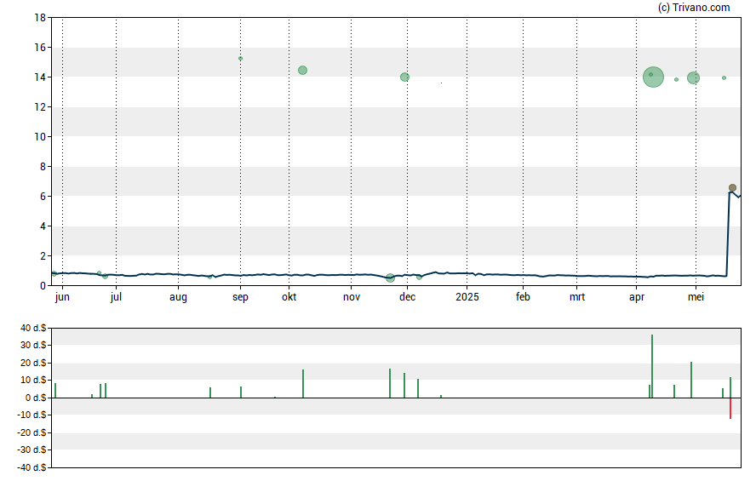Click 'nov' month label

(352, 297)
